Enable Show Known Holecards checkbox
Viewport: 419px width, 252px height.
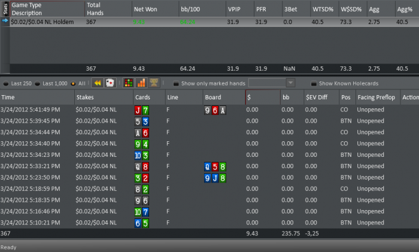point(314,84)
